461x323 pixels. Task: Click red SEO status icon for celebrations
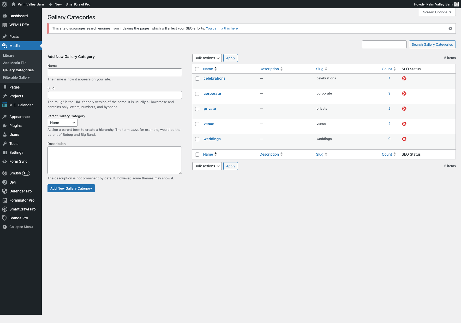tap(404, 78)
